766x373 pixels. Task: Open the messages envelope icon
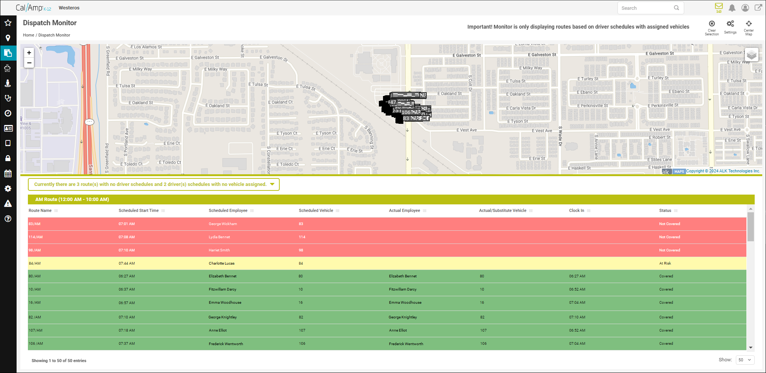click(x=719, y=6)
